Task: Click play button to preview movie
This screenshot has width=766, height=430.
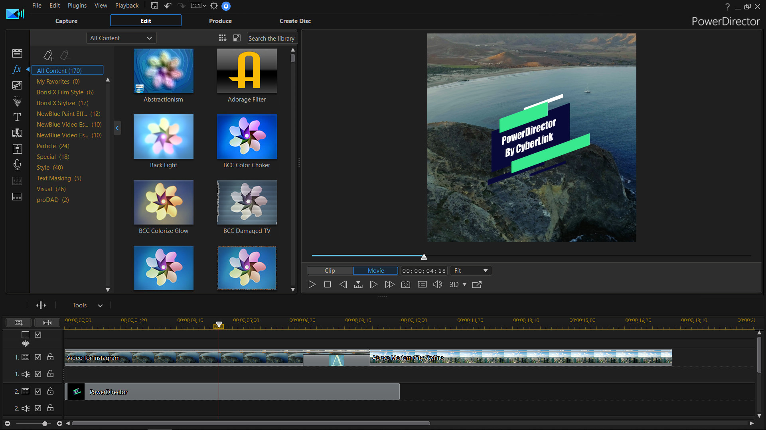Action: (312, 284)
